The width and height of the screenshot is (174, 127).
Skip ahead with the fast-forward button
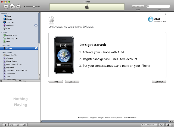click(18, 7)
